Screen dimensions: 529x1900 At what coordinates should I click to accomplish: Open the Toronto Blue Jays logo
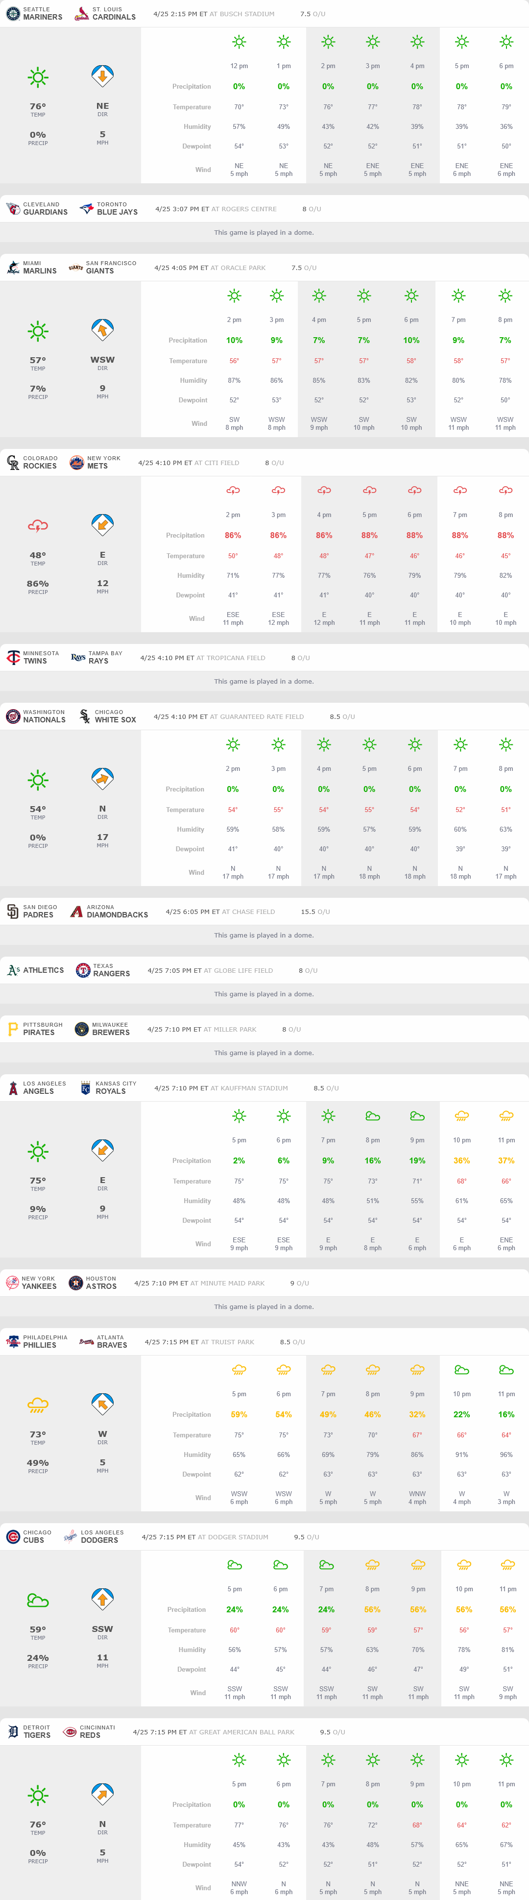click(86, 209)
